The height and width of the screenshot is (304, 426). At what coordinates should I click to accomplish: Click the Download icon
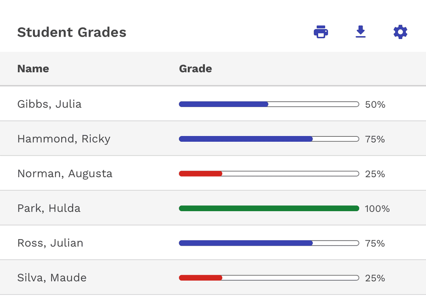tap(360, 32)
